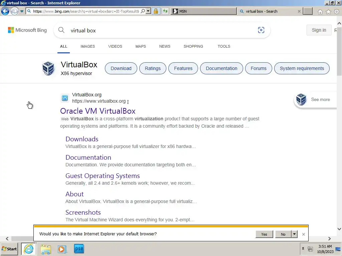Open the Downloads sublink
The image size is (342, 256).
click(x=82, y=139)
